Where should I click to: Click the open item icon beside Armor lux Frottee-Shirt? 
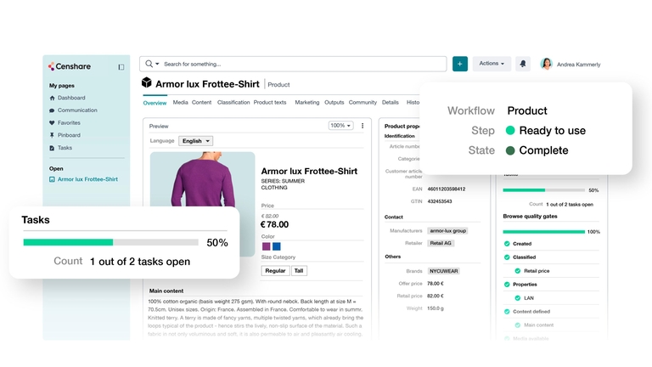[x=52, y=179]
